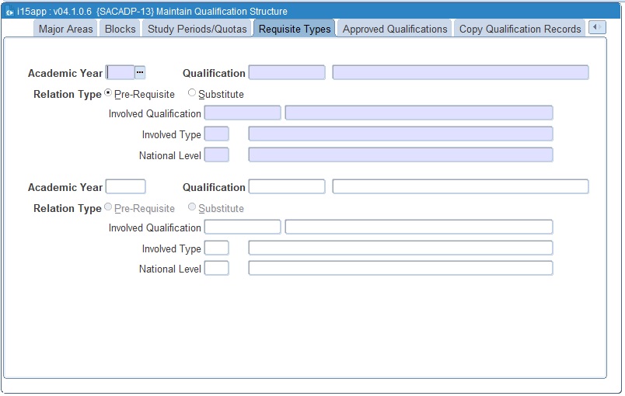Click first record's National Level code field
The image size is (625, 396).
(x=216, y=155)
